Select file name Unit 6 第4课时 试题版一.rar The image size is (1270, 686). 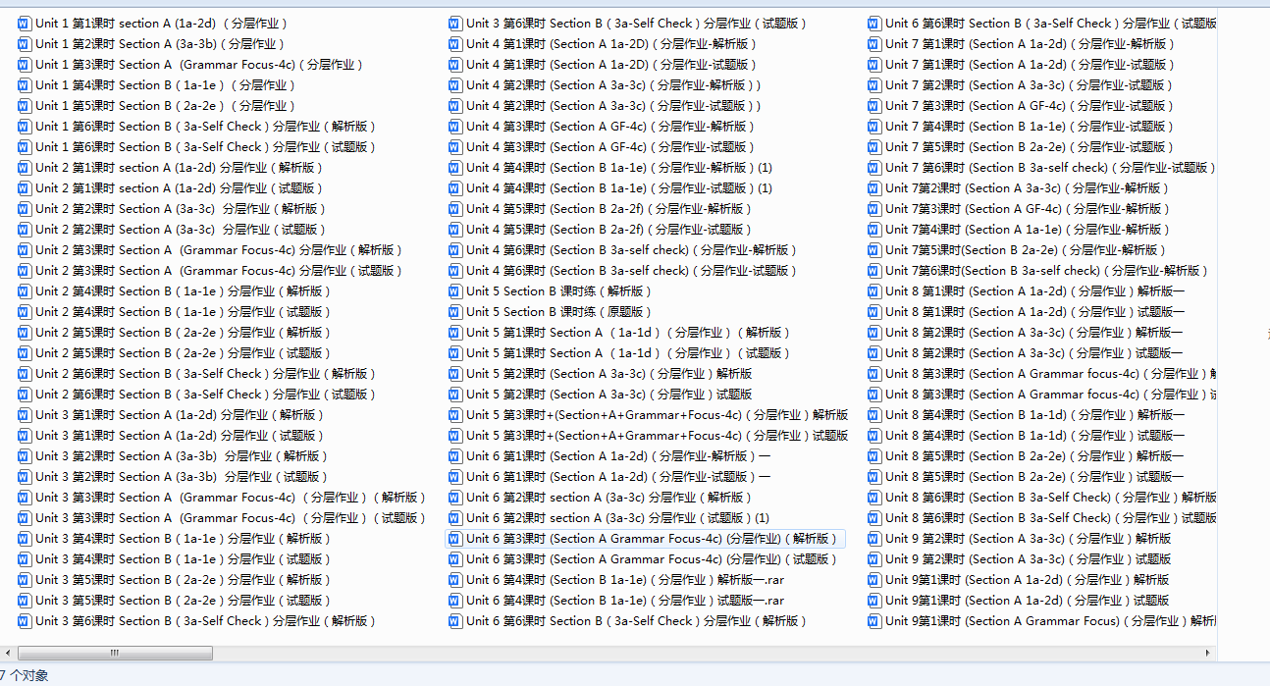[x=625, y=600]
